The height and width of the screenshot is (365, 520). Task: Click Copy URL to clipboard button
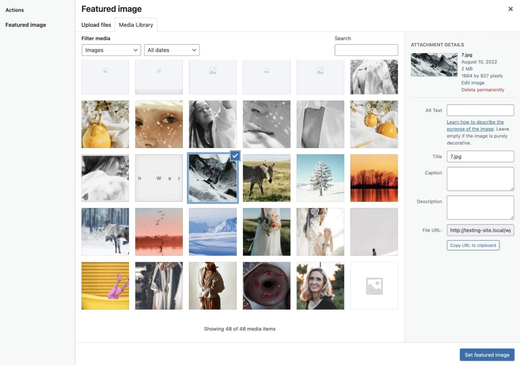click(x=473, y=245)
